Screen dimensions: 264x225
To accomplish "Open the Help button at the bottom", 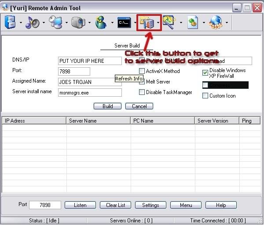I will click(221, 205).
